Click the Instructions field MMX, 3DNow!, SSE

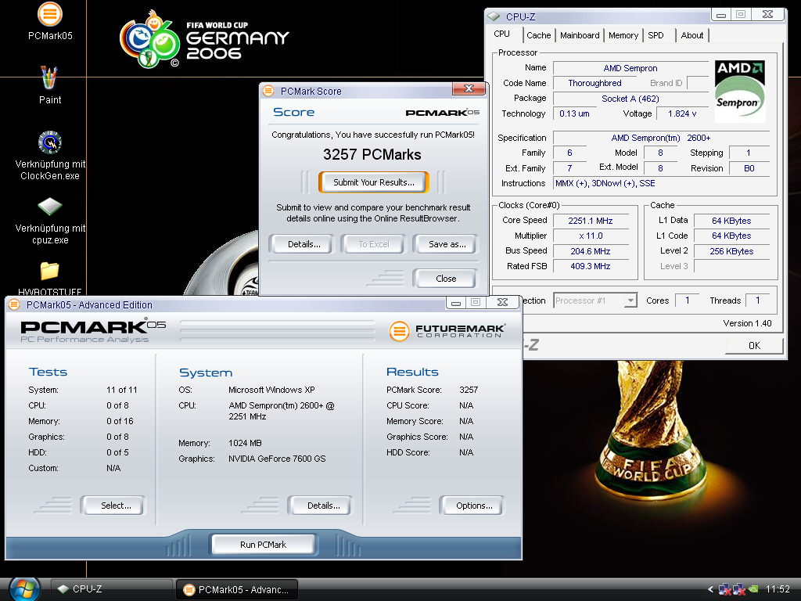click(x=661, y=183)
